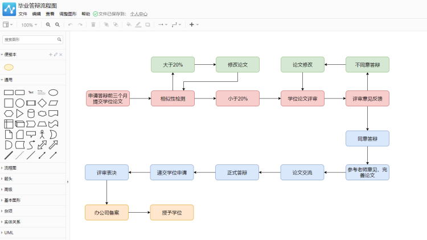Select the cloud shape in the palette
This screenshot has height=240, width=427.
pyautogui.click(x=42, y=114)
